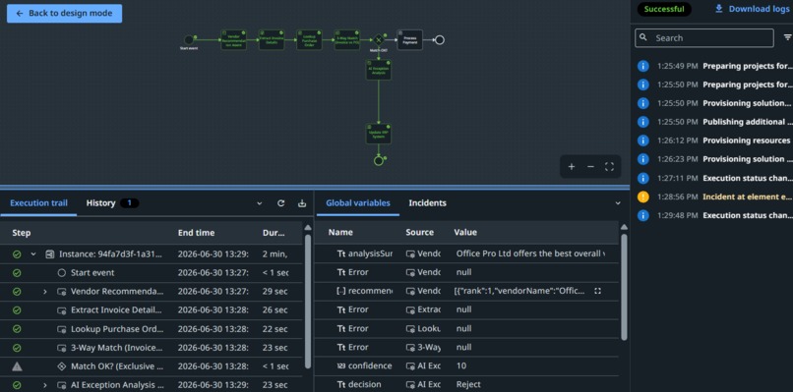The width and height of the screenshot is (793, 392).
Task: Click the Value column header
Action: [465, 233]
